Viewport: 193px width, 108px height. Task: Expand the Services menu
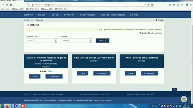(x=42, y=15)
